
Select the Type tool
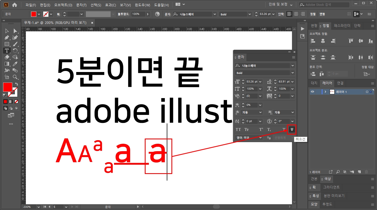7,51
